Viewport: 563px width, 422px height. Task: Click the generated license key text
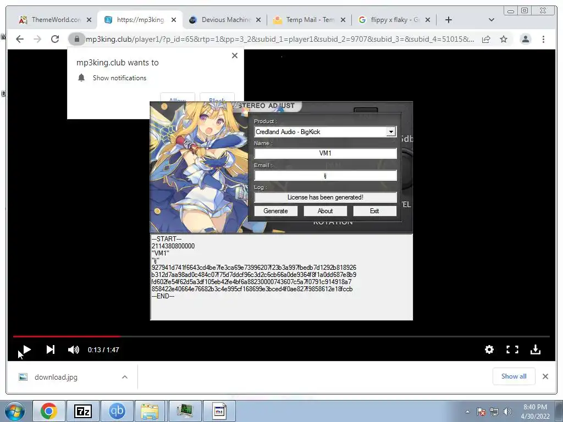(254, 278)
